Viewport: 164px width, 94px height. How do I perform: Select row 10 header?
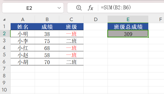[5, 90]
